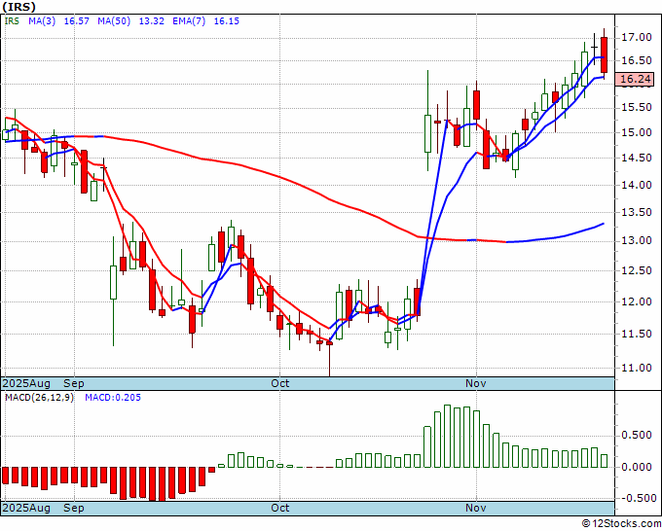Click the 0.500 MACD axis label
The height and width of the screenshot is (531, 662).
coord(637,436)
